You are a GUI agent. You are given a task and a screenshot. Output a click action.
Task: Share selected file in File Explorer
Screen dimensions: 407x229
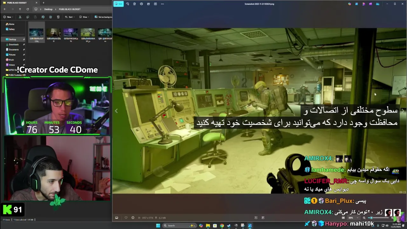point(51,17)
